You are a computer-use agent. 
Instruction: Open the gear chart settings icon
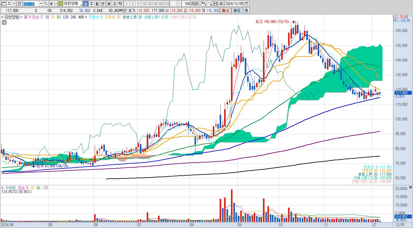coord(221,4)
